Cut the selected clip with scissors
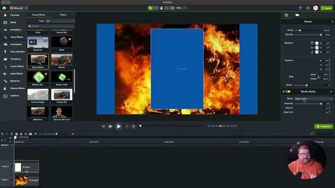This screenshot has width=335, height=188. pyautogui.click(x=12, y=134)
